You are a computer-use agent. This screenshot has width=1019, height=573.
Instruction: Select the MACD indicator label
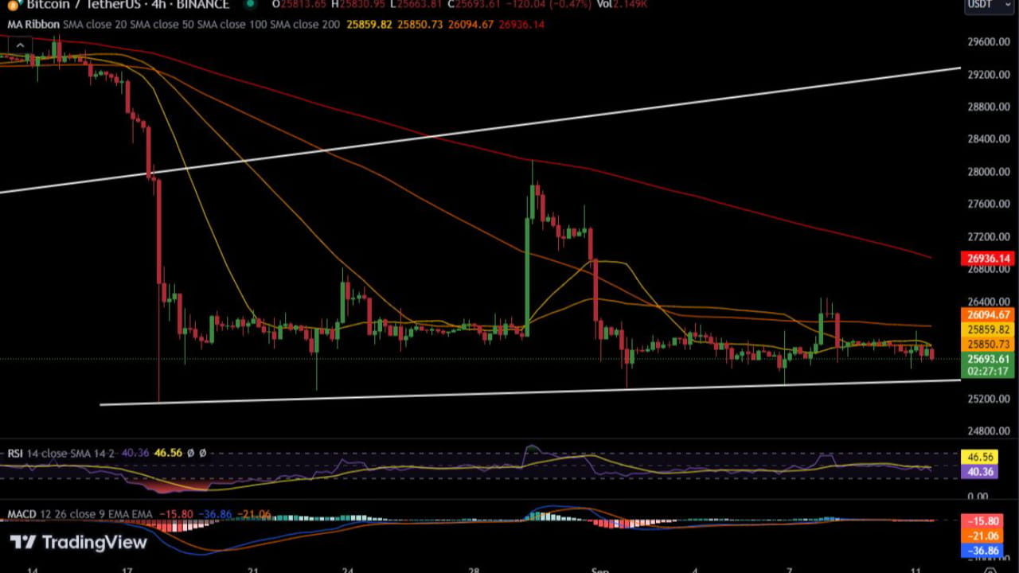(21, 514)
